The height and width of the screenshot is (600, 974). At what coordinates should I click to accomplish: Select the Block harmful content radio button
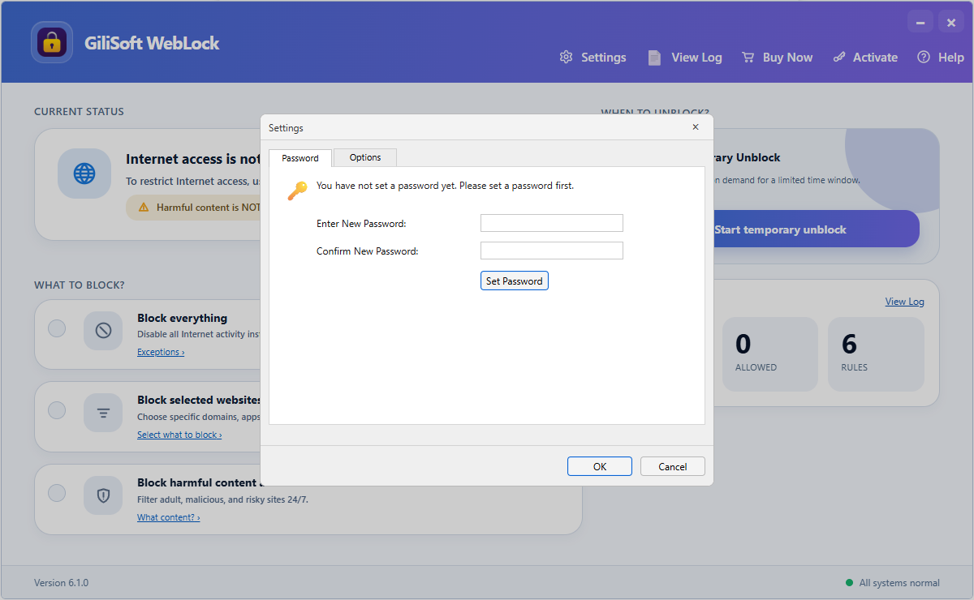(x=57, y=493)
